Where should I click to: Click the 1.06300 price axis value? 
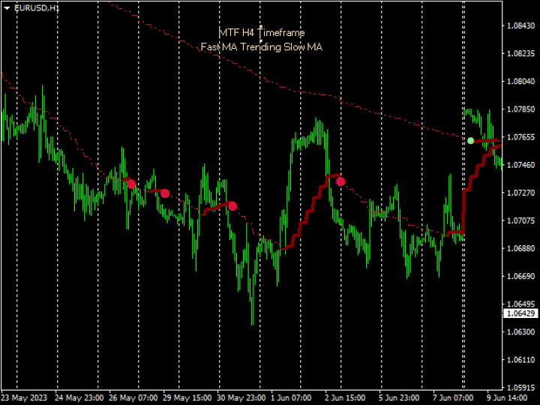tap(521, 332)
